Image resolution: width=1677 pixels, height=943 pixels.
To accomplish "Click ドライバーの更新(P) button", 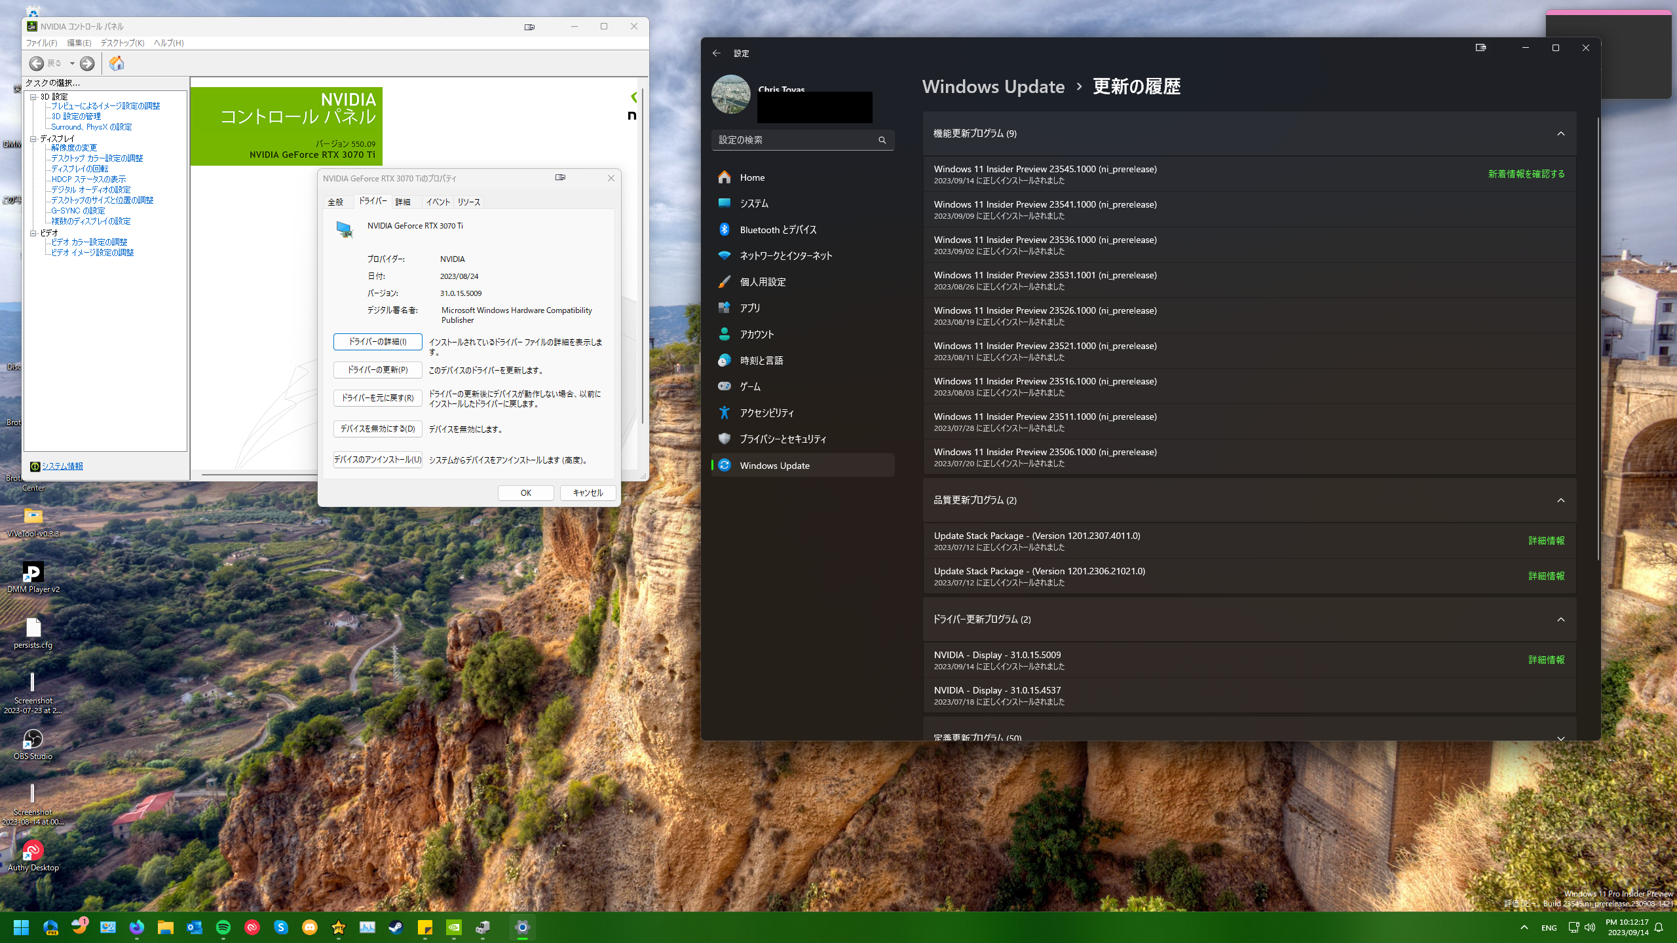I will (377, 370).
